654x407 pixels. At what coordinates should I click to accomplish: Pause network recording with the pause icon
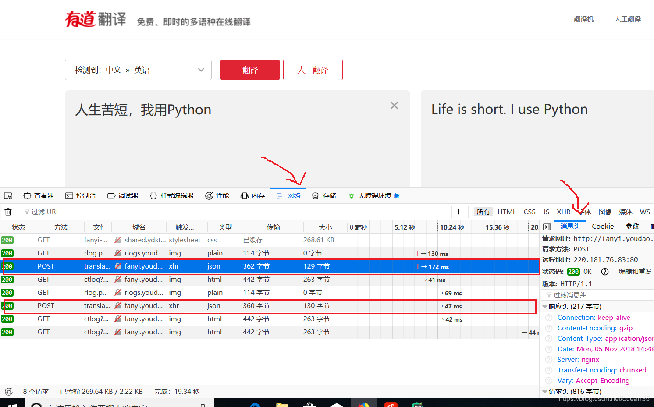(x=460, y=212)
